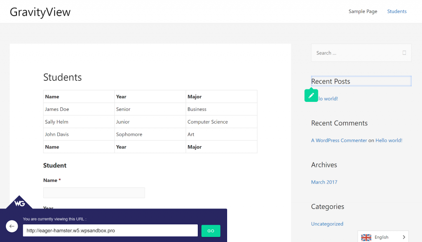Viewport: 422px width, 242px height.
Task: Open the March 2017 archive link
Action: coord(324,182)
